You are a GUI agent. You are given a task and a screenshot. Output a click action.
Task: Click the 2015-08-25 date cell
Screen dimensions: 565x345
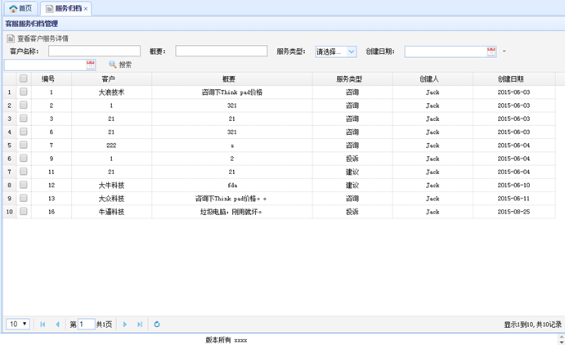[513, 212]
